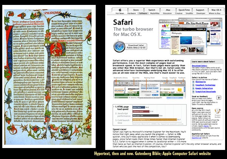
Task: Open the Apple logo tab
Action: click(120, 10)
